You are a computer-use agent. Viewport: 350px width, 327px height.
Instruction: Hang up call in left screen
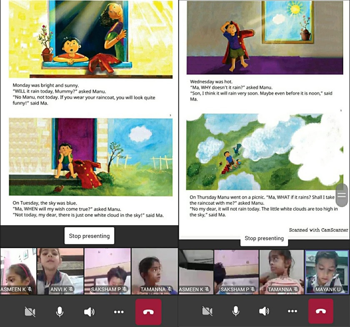(x=148, y=312)
